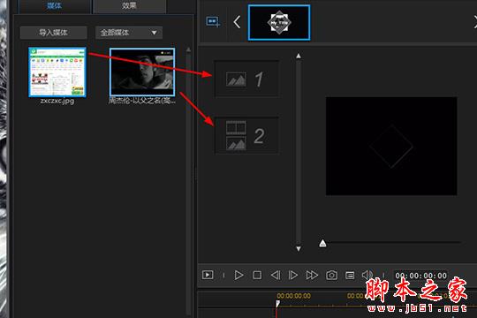Screen dimensions: 477x318
Task: Open the 全部媒体 dropdown
Action: pyautogui.click(x=129, y=33)
